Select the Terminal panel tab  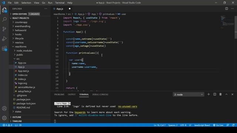(84, 95)
